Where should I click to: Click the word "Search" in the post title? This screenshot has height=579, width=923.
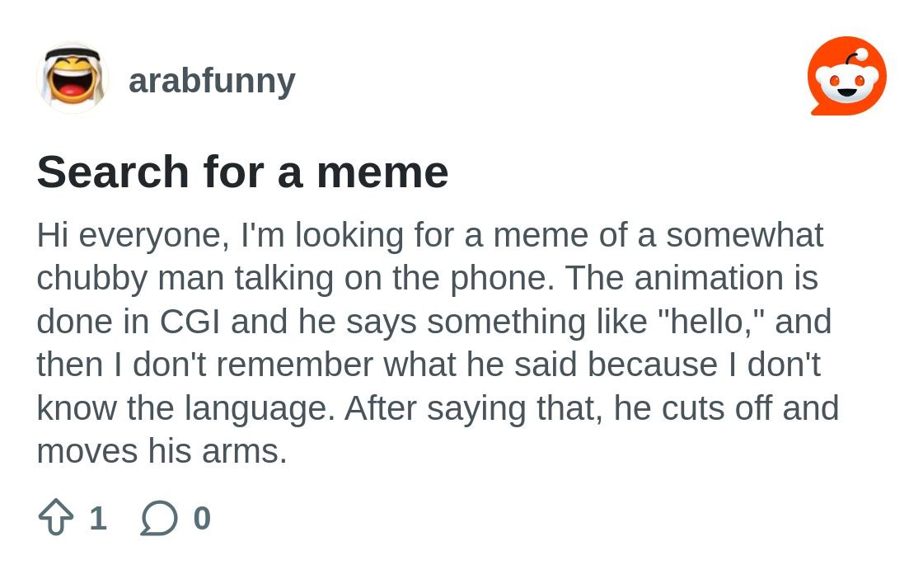[112, 172]
